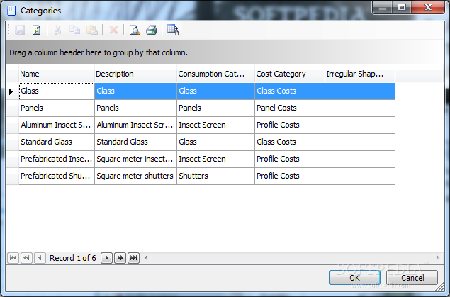
Task: Click the 'Shutters' consumption category cell
Action: click(x=216, y=176)
